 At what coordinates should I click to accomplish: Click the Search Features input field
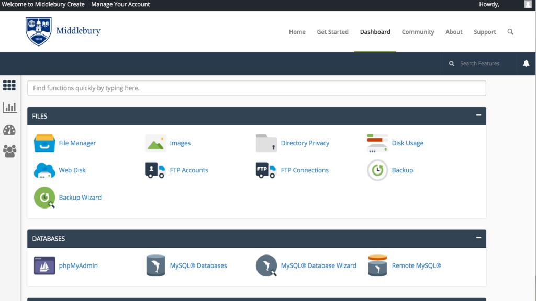pos(479,63)
